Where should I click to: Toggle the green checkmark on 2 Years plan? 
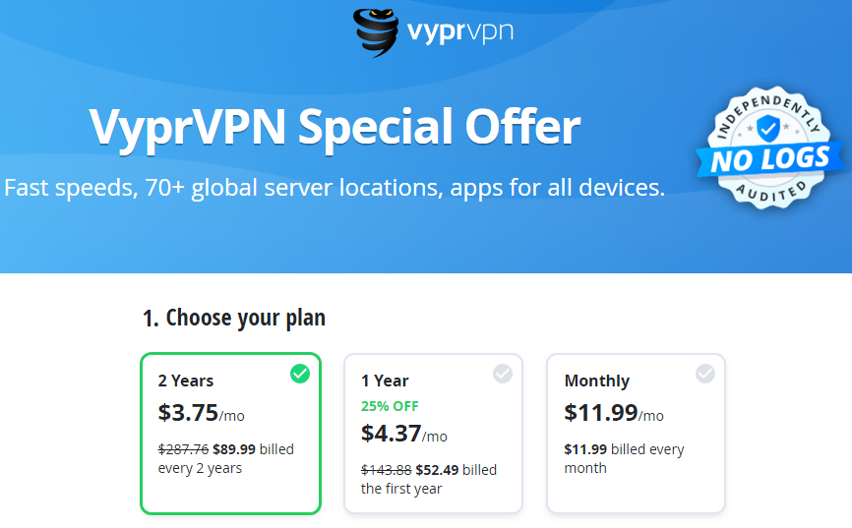[300, 374]
